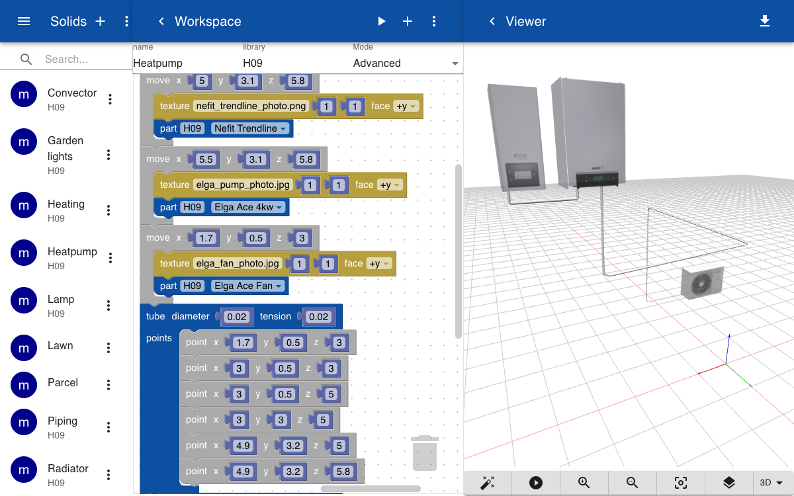Image resolution: width=794 pixels, height=496 pixels.
Task: Select the Lawn solid in the list
Action: click(x=66, y=348)
